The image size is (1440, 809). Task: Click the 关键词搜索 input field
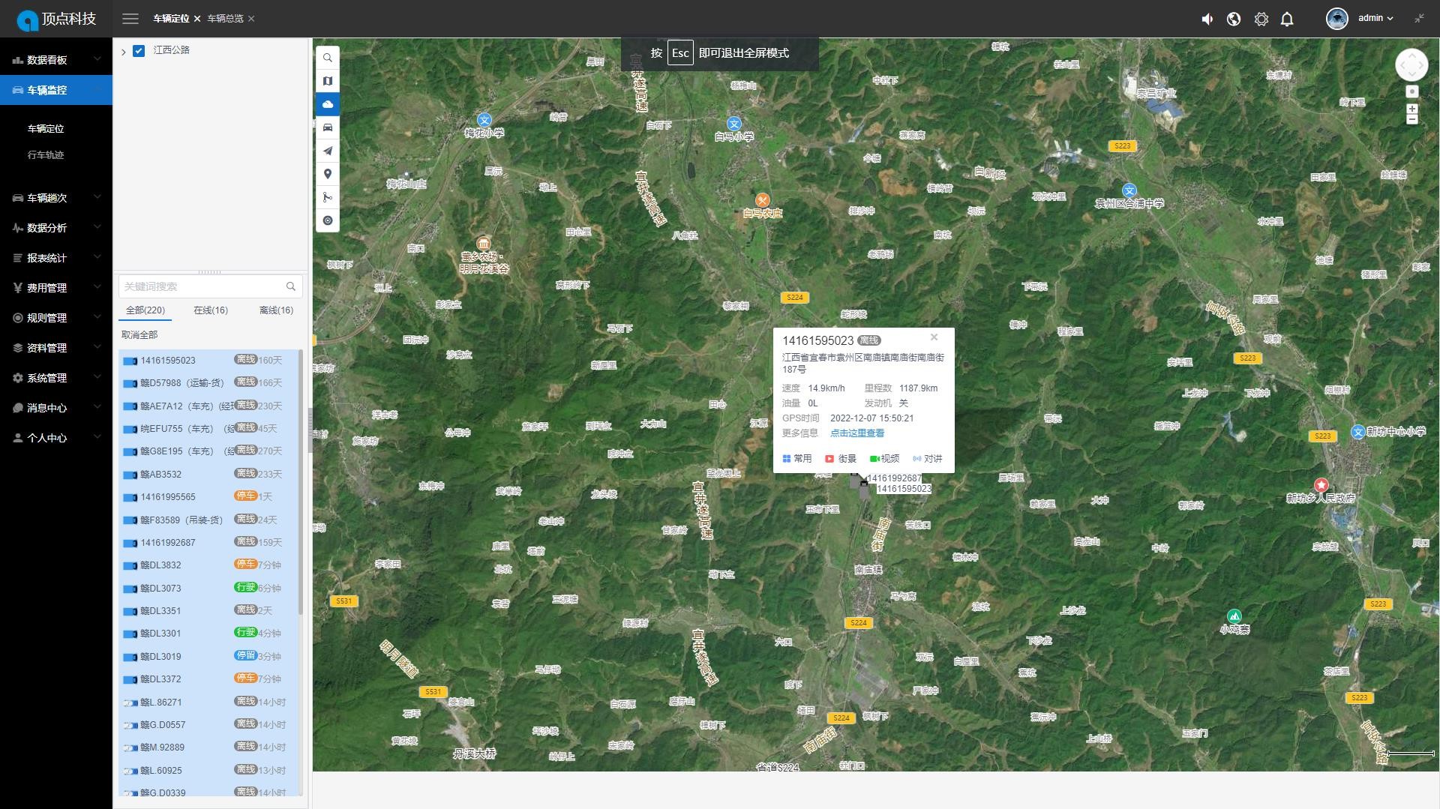tap(202, 286)
